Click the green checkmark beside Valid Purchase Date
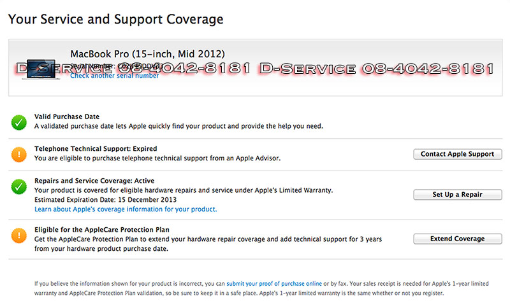The height and width of the screenshot is (303, 510). pyautogui.click(x=18, y=122)
